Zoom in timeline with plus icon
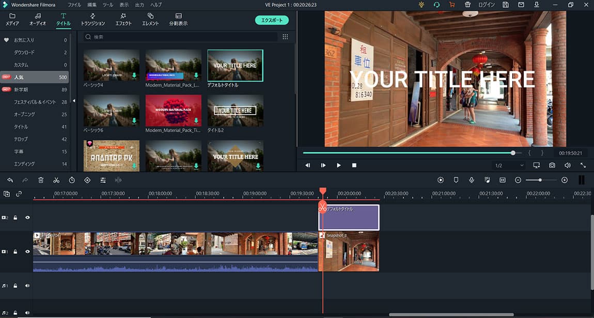Image resolution: width=594 pixels, height=318 pixels. coord(565,180)
